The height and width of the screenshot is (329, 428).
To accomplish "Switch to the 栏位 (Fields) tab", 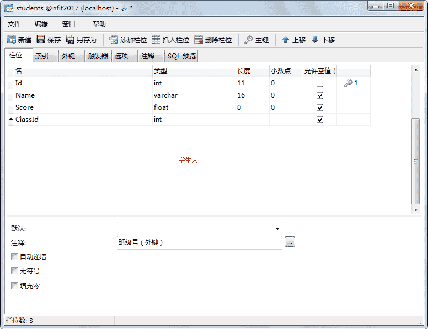I will point(19,55).
